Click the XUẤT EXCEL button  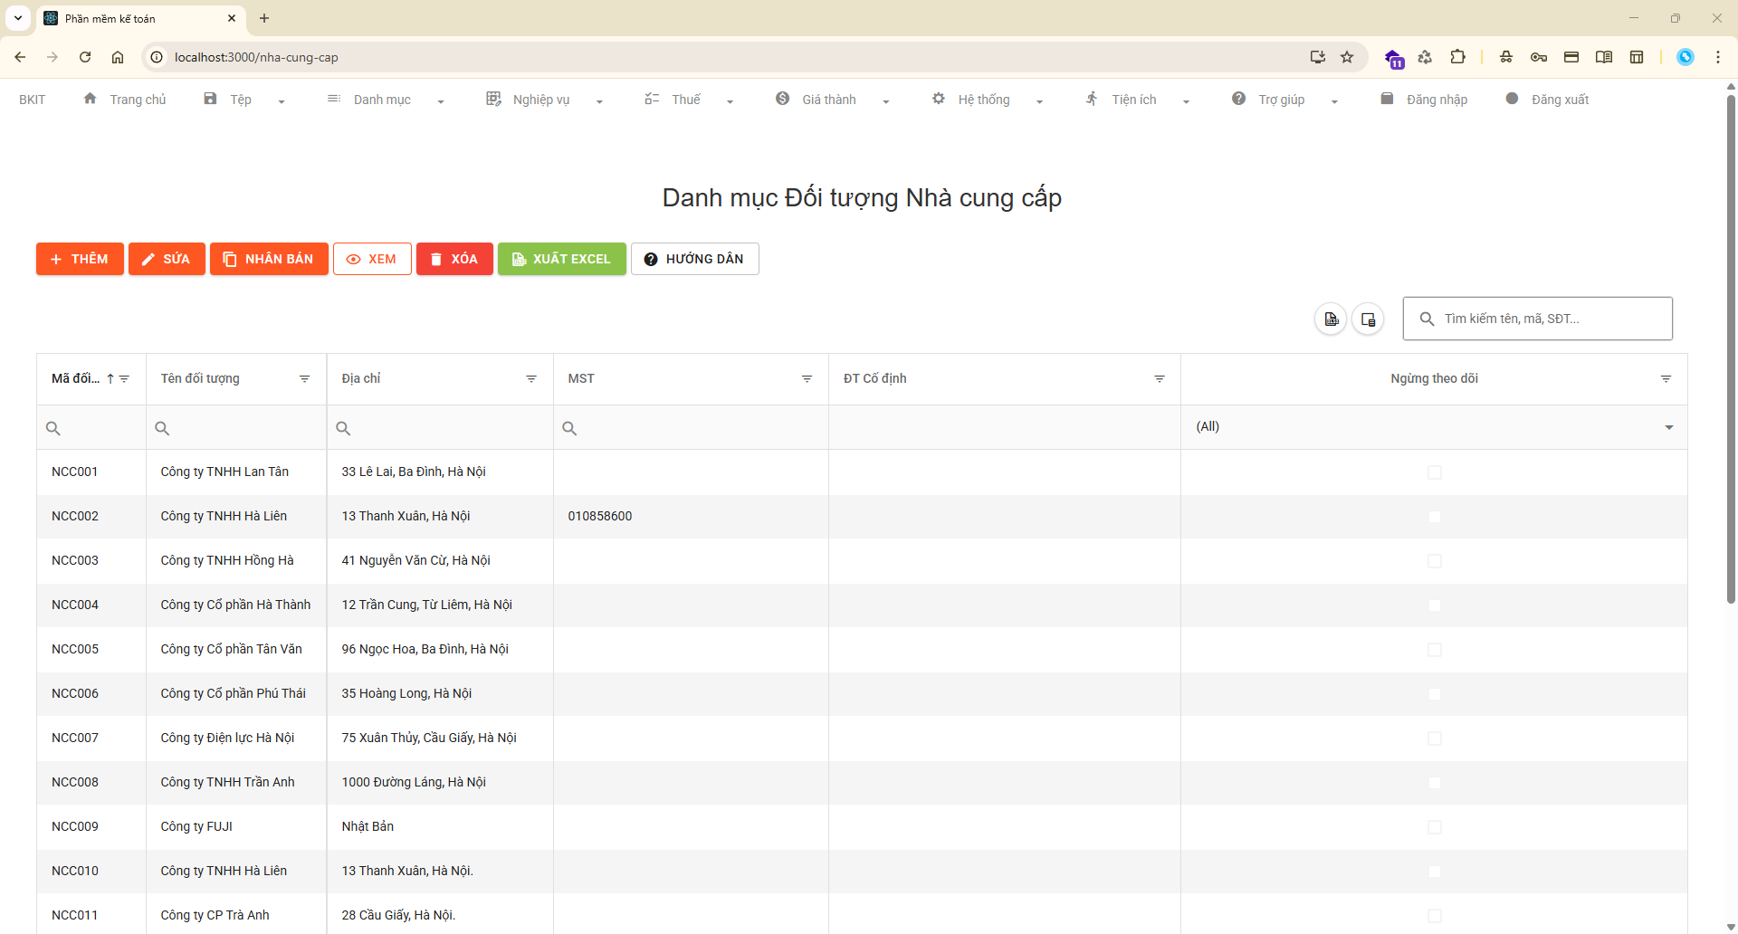click(561, 259)
